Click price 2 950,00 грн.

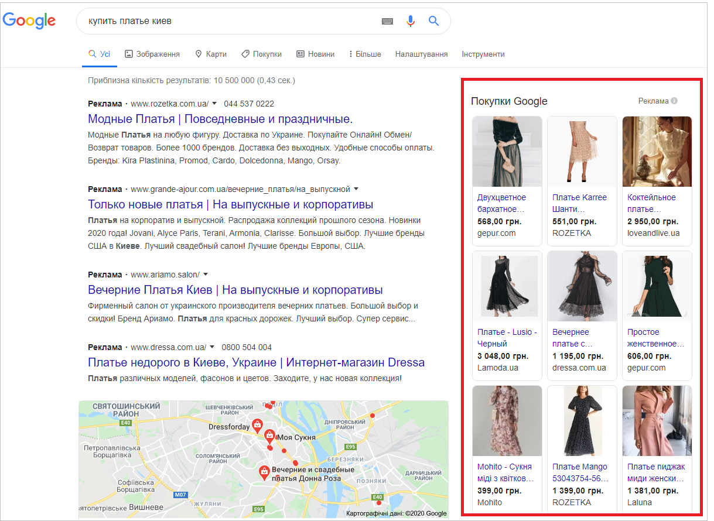click(x=653, y=221)
